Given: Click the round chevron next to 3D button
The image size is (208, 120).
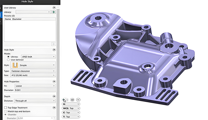Looking at the screenshot, I should [78, 100].
